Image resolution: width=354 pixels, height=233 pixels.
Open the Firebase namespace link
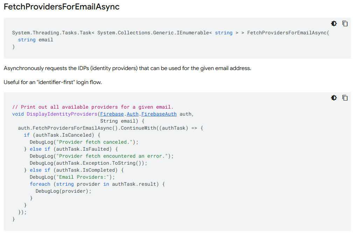pyautogui.click(x=112, y=114)
